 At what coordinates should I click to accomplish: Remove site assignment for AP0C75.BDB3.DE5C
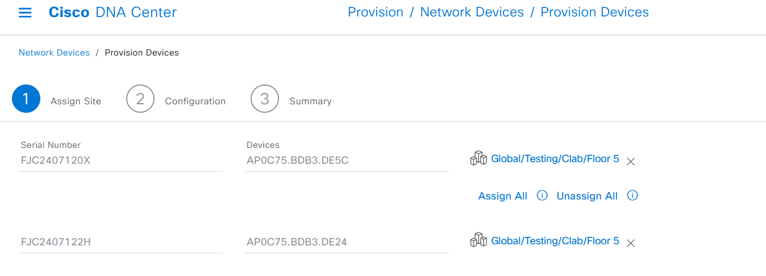(630, 162)
